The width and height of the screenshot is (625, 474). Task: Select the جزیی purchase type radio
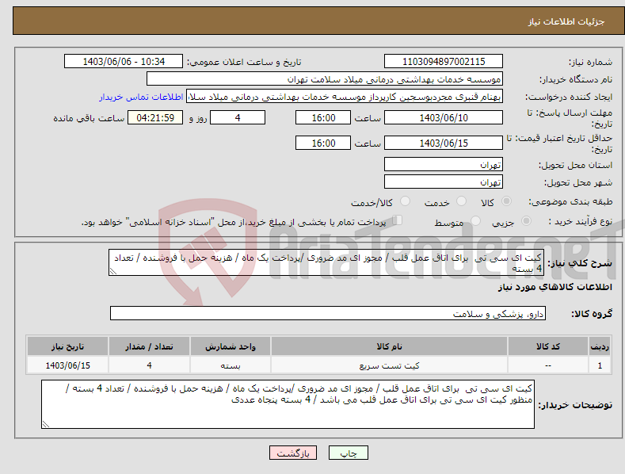[526, 220]
